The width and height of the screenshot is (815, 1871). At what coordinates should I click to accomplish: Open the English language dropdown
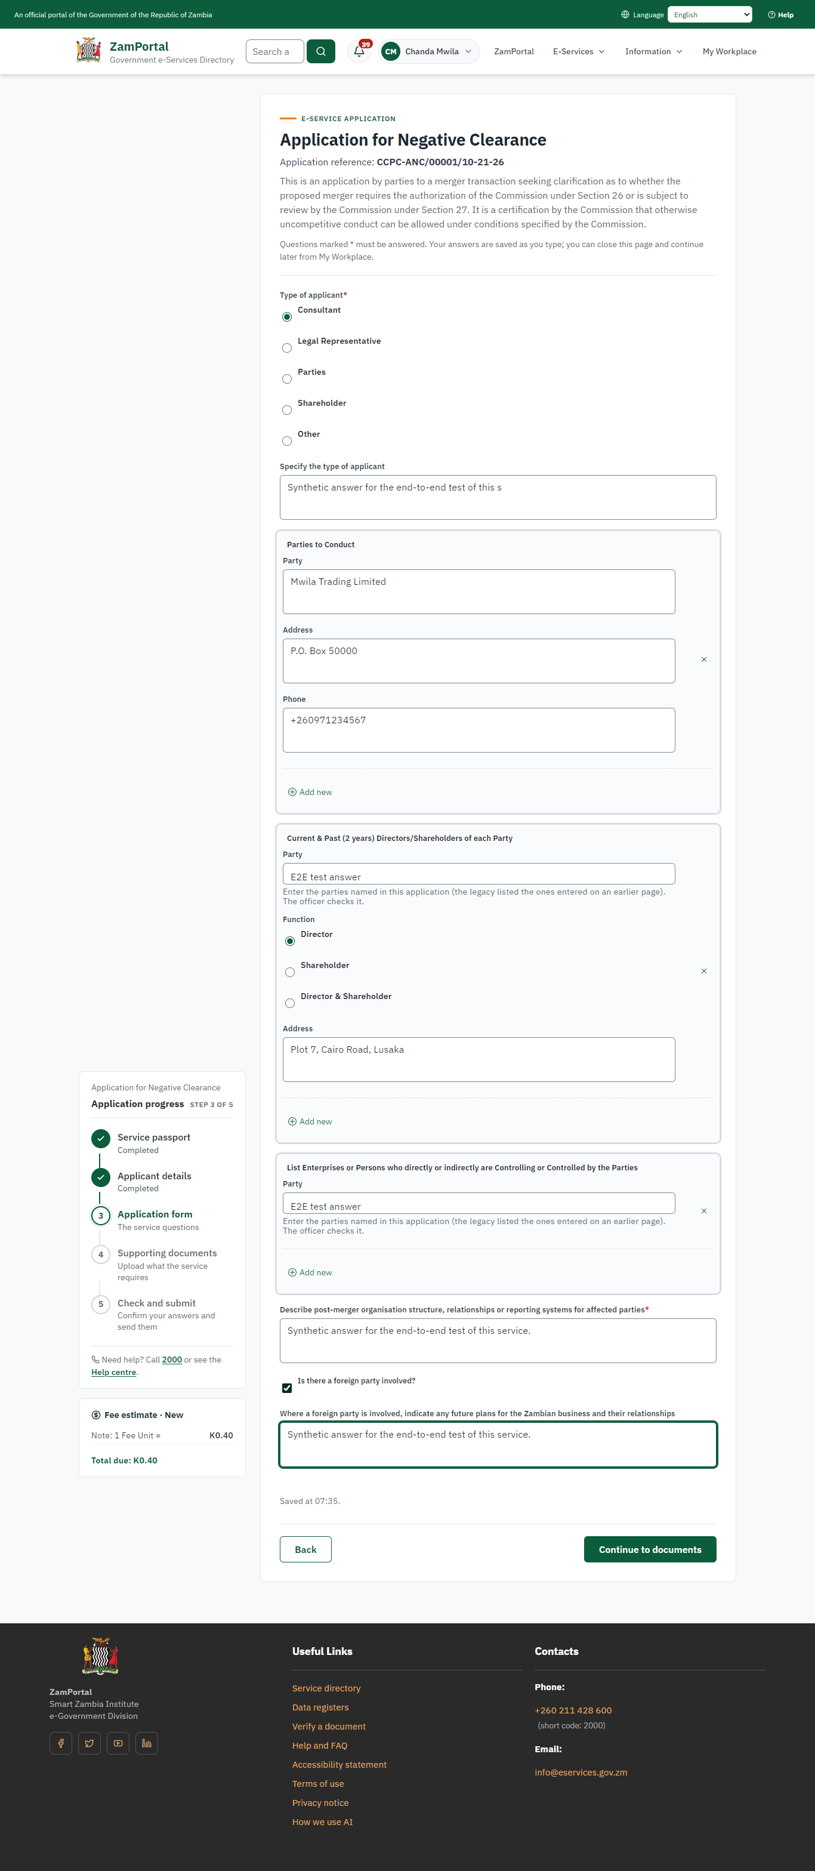tap(709, 14)
